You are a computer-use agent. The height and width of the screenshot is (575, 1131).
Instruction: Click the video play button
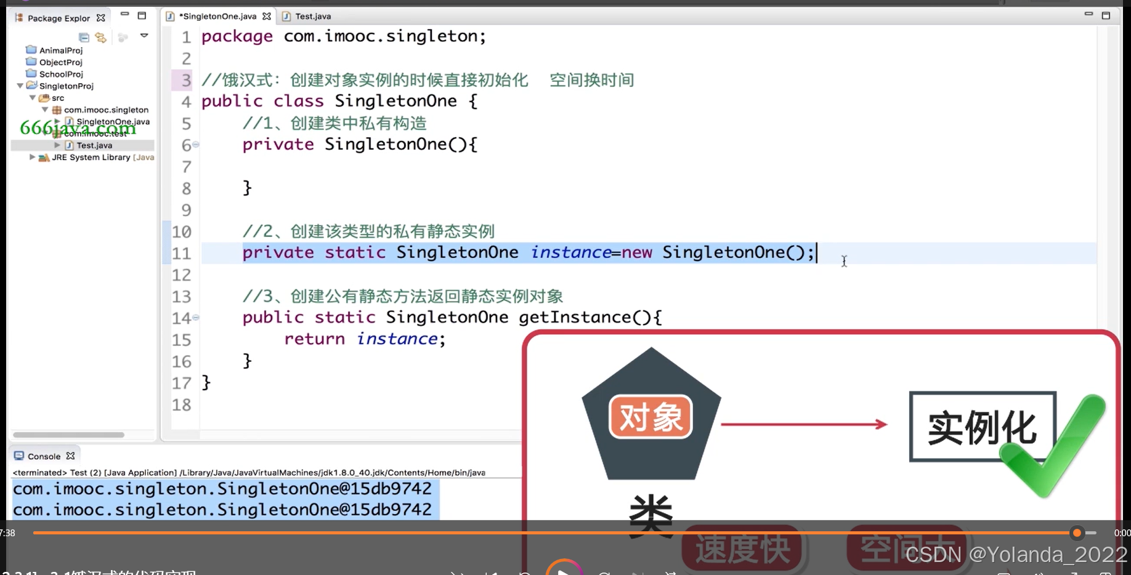pyautogui.click(x=564, y=570)
